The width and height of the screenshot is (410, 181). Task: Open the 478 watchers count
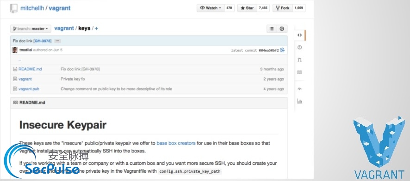(x=230, y=8)
